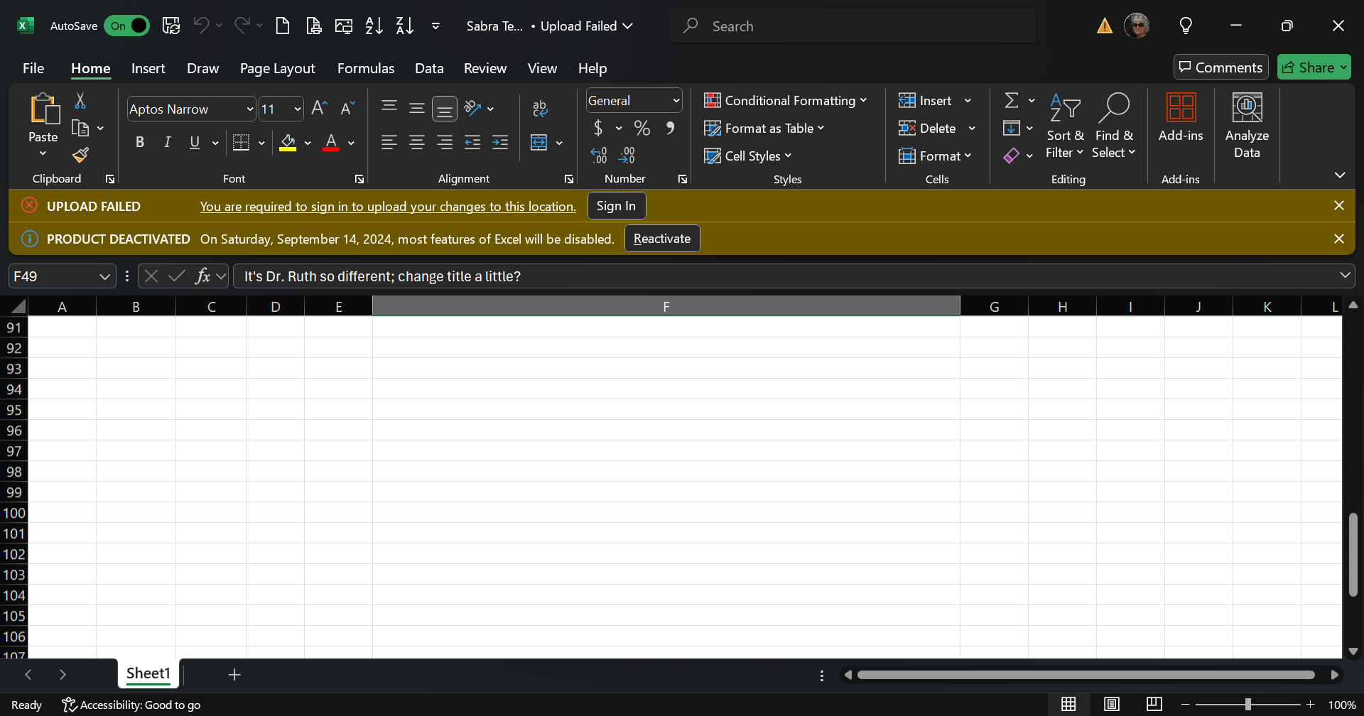Viewport: 1364px width, 716px height.
Task: Expand the Cell Styles dropdown
Action: point(747,156)
